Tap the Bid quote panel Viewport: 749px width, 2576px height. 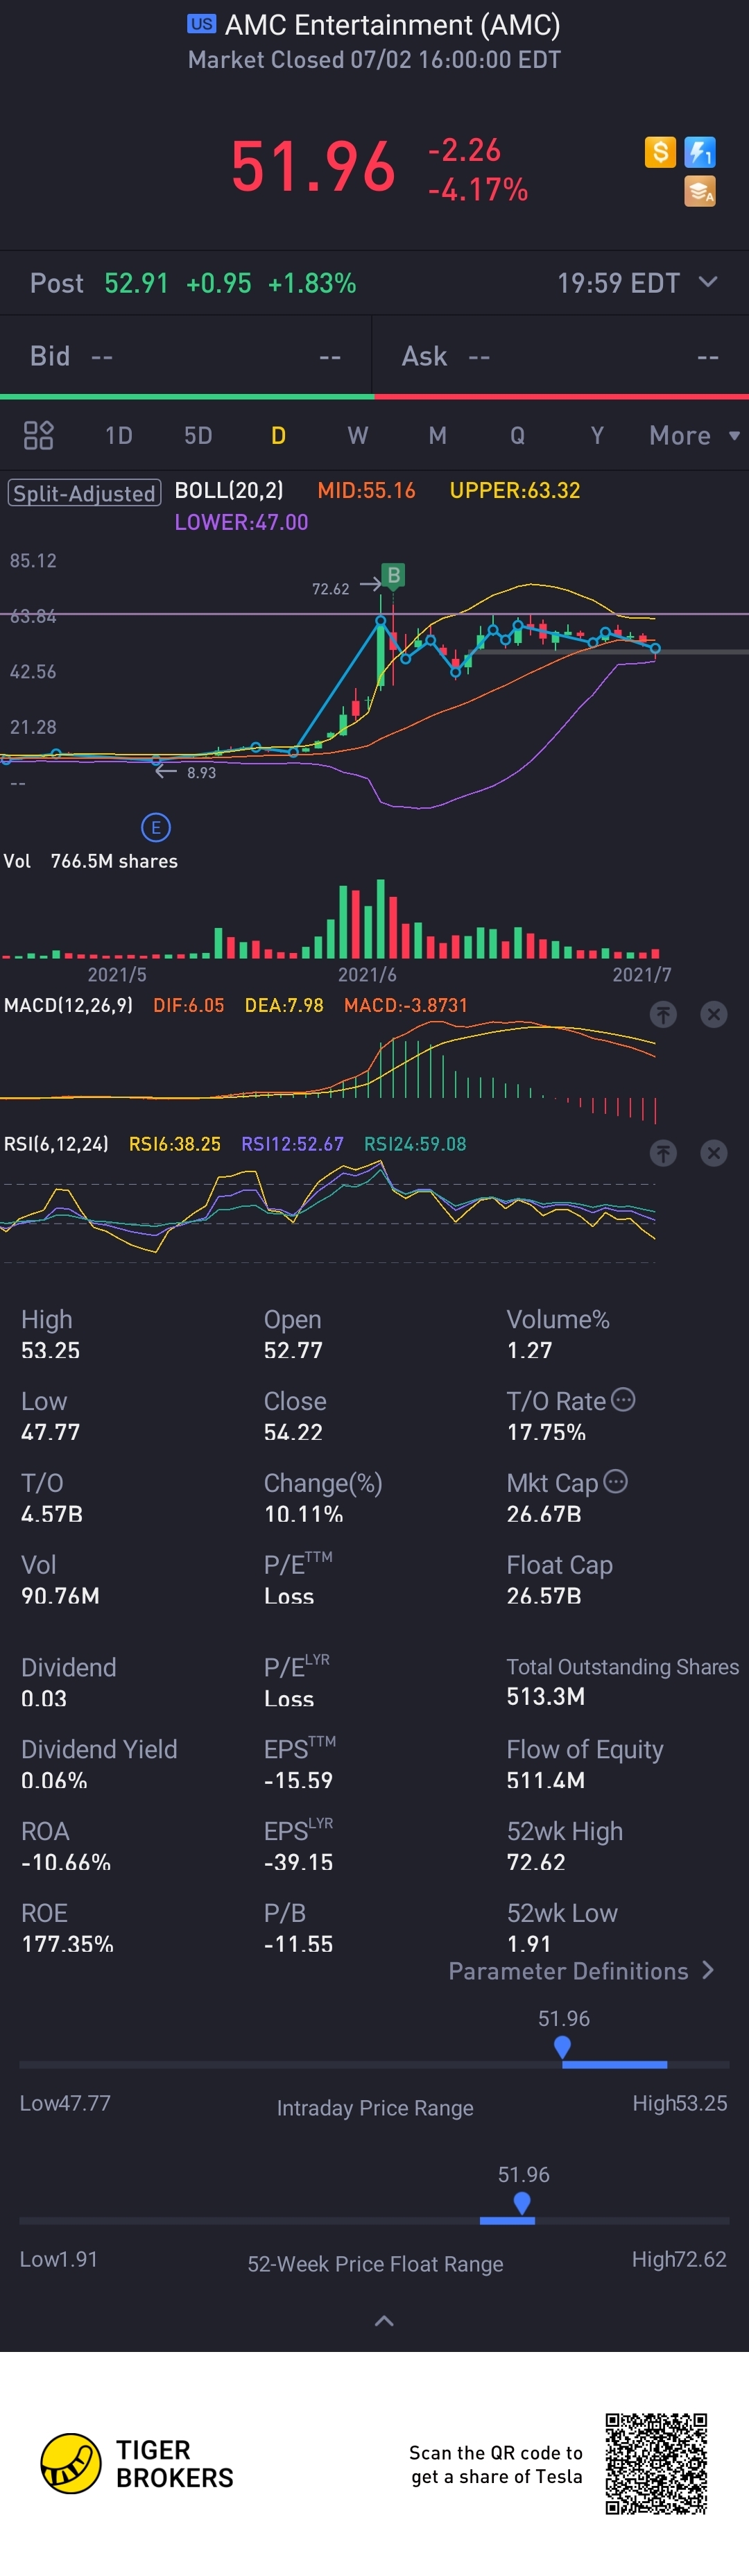(186, 356)
